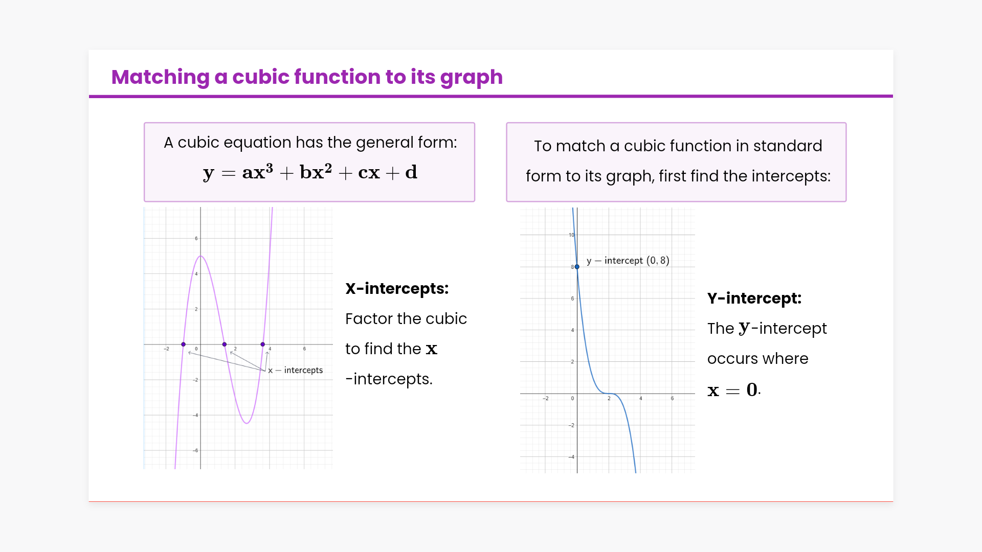
Task: Click the 'Y-intercept:' bold heading
Action: pos(754,298)
